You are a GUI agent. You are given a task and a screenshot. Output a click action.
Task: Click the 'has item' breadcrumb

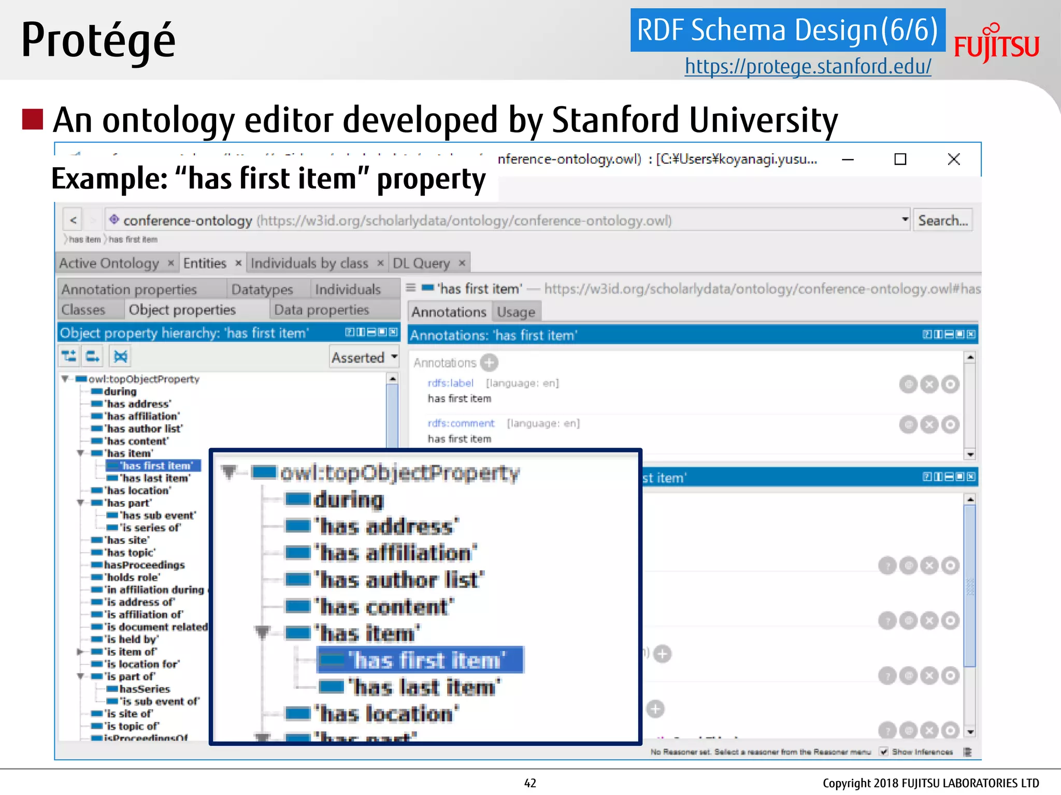pyautogui.click(x=84, y=240)
